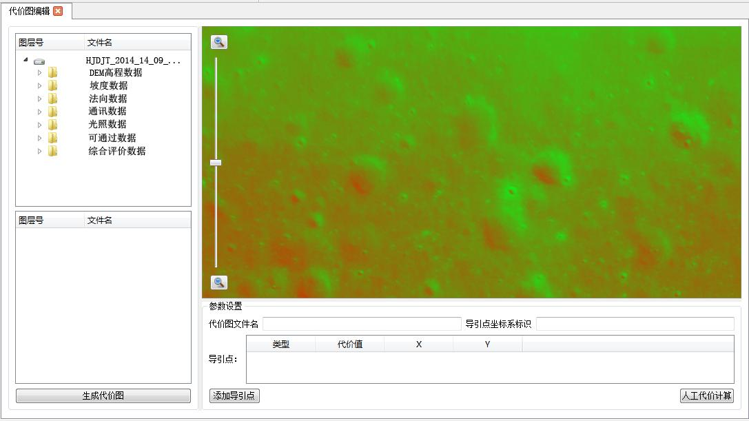
Task: Click the drive icon of HJDJT_2014_14_09
Action: point(39,61)
